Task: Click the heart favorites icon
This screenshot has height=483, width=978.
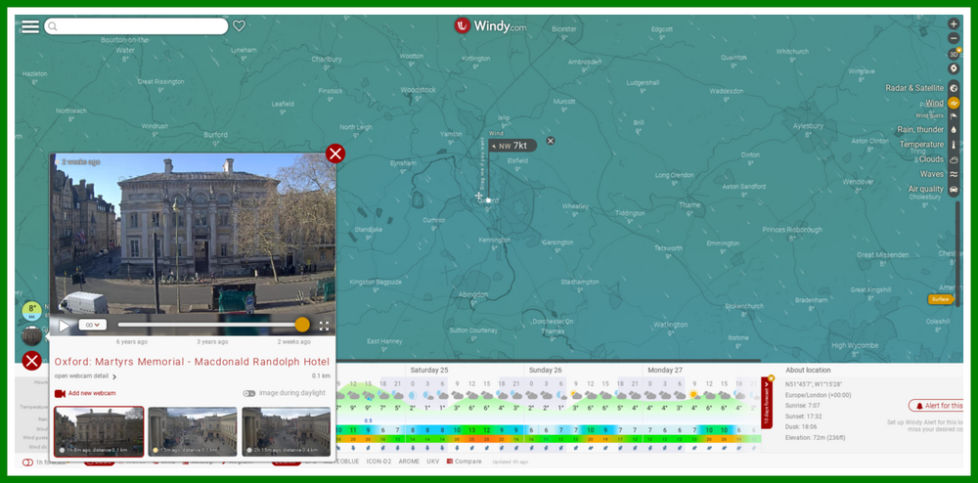Action: click(239, 26)
